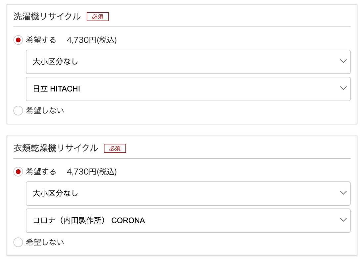Click the 必須 badge beside 衣類乾燥機リサイクル
The height and width of the screenshot is (260, 364).
pos(115,149)
